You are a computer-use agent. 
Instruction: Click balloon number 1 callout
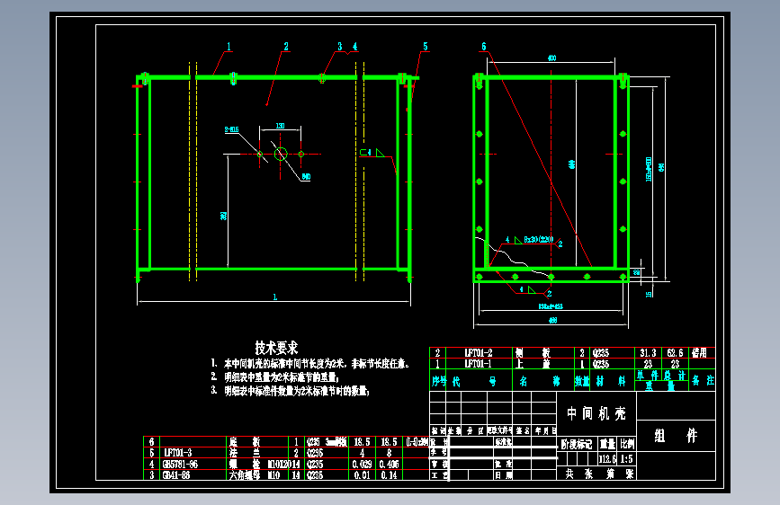(229, 47)
